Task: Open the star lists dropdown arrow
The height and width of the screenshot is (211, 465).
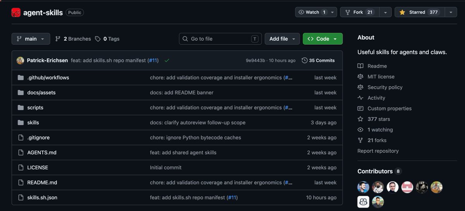Action: 451,12
